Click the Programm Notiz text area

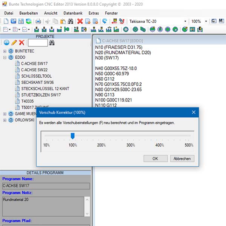pyautogui.click(x=43, y=206)
